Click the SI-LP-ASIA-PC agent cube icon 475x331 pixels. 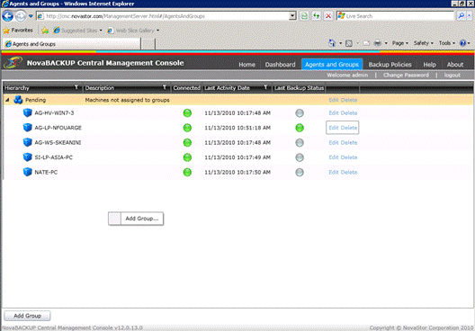point(27,157)
